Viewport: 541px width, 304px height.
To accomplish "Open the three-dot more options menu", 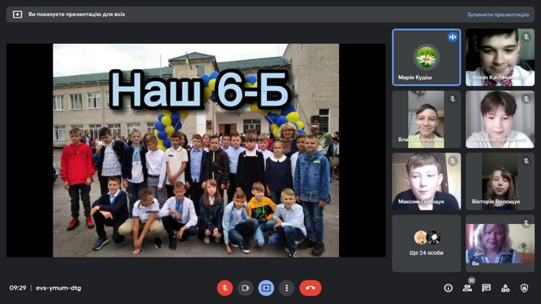I will tap(287, 288).
